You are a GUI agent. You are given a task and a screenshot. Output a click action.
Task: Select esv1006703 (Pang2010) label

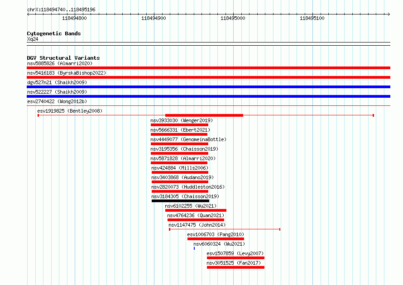[216, 234]
